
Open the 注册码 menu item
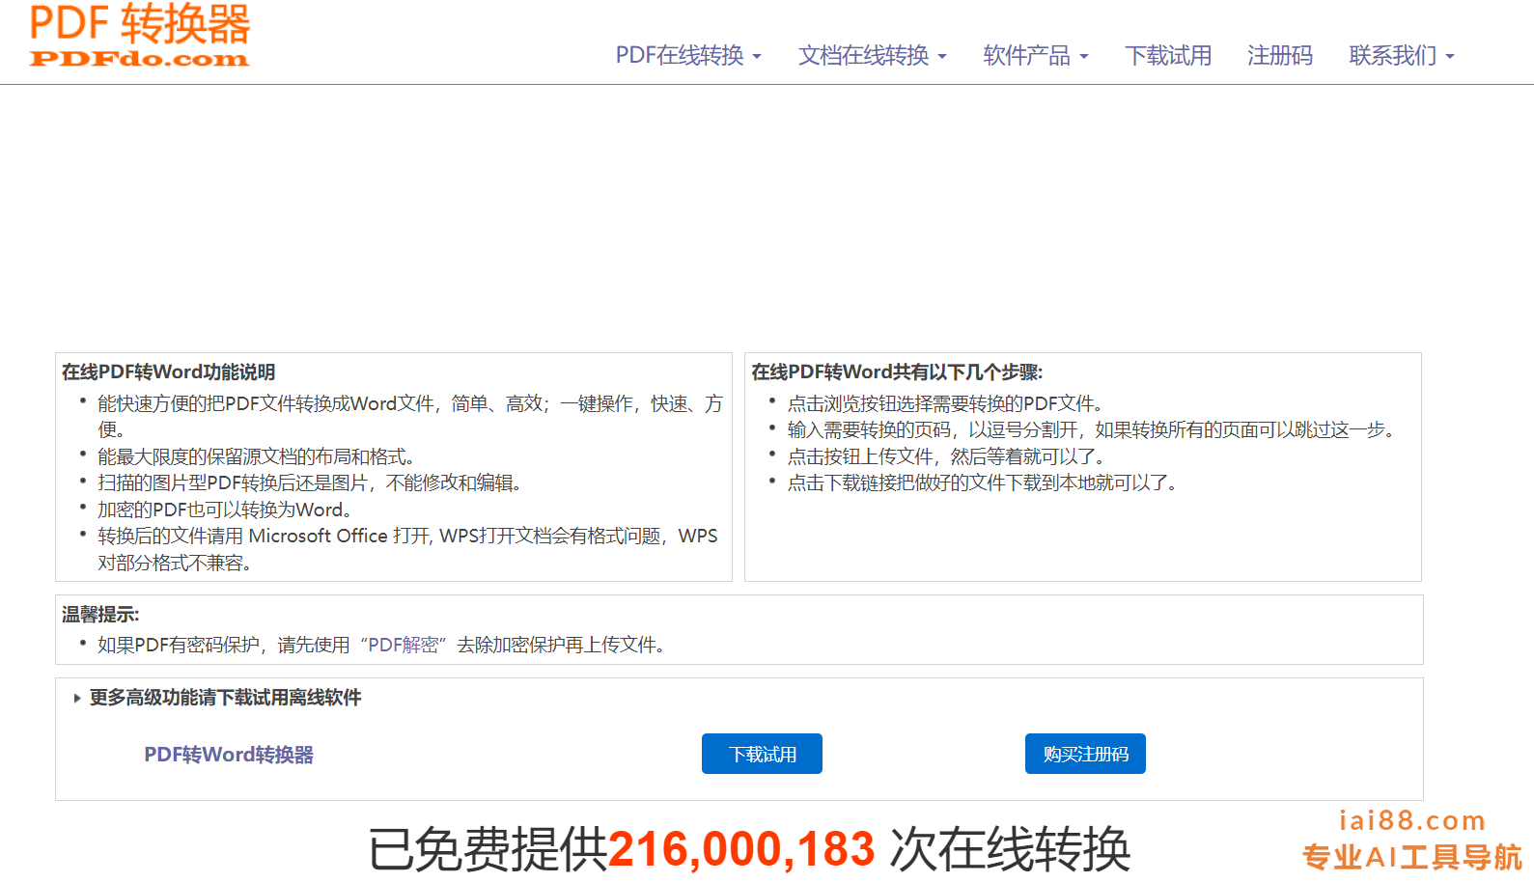pyautogui.click(x=1280, y=55)
